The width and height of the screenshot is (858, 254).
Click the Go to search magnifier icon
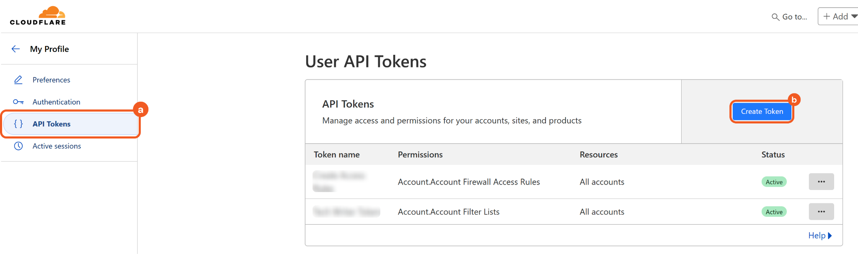point(775,17)
